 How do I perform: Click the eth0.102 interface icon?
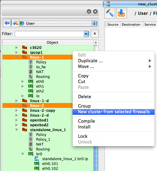[x=37, y=168]
